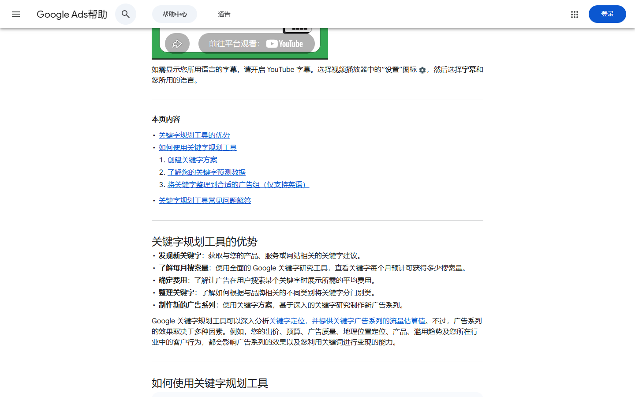This screenshot has width=635, height=397.
Task: Open link 如何使用关键字规划工具
Action: 198,147
